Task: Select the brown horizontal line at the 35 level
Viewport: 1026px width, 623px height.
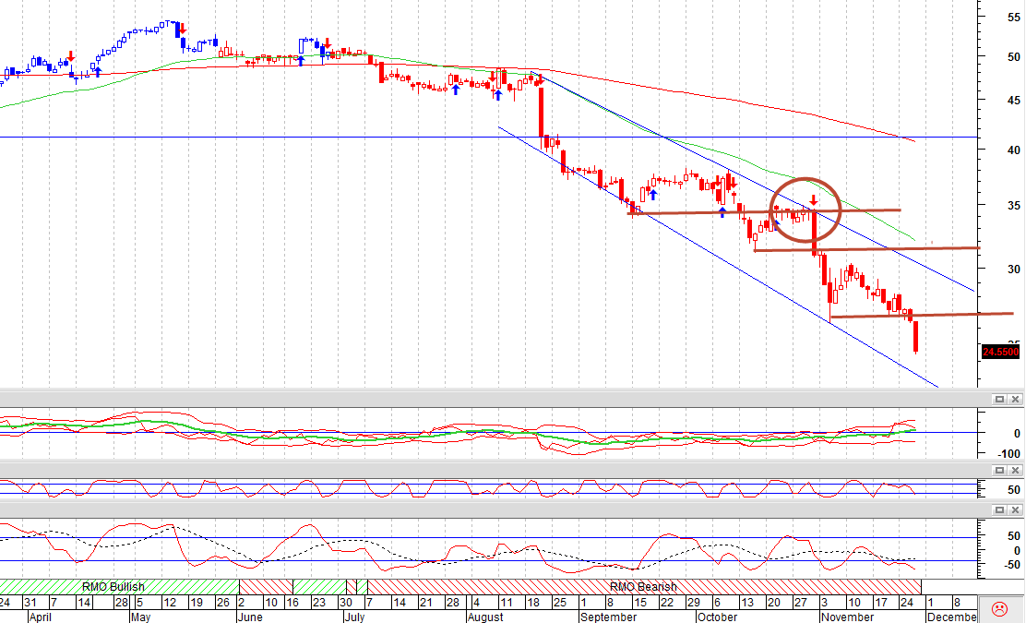Action: (x=764, y=211)
